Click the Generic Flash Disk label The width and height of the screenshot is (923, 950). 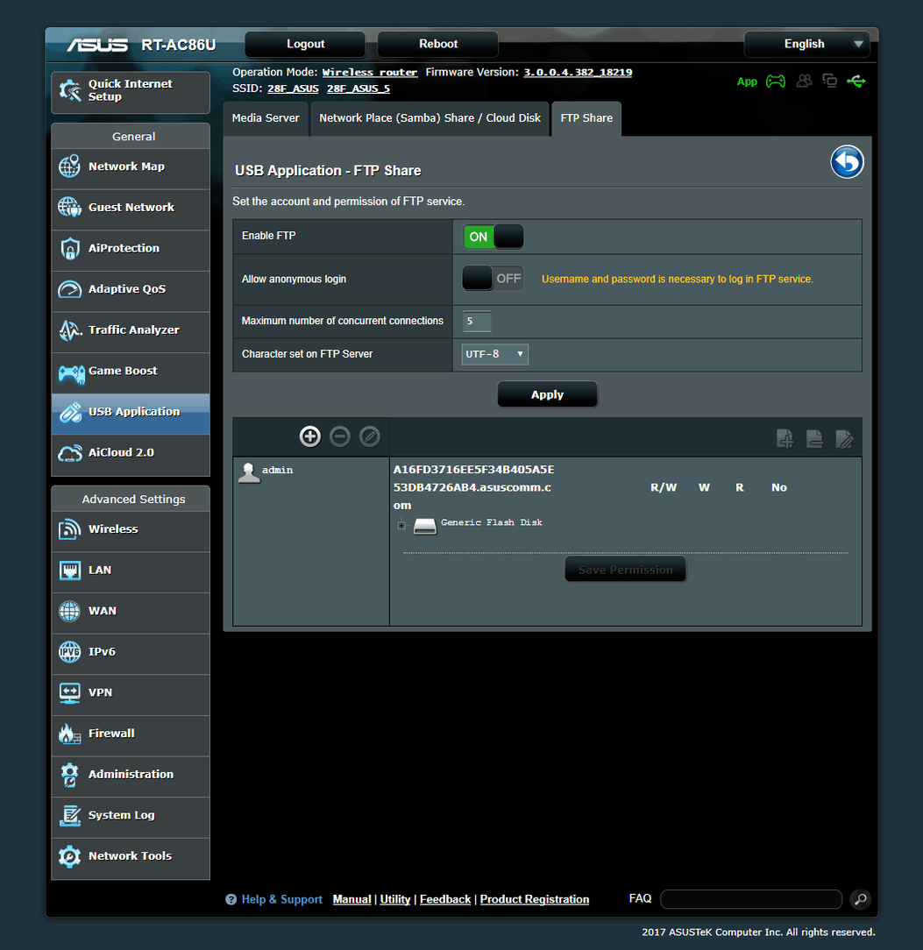click(492, 523)
